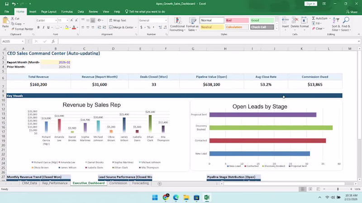Toggle underline formatting
The height and width of the screenshot is (203, 362).
click(x=48, y=28)
